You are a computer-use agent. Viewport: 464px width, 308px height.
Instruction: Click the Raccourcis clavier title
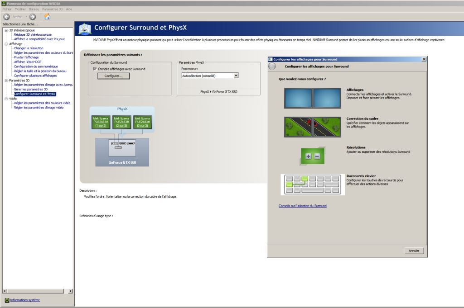[x=361, y=176]
